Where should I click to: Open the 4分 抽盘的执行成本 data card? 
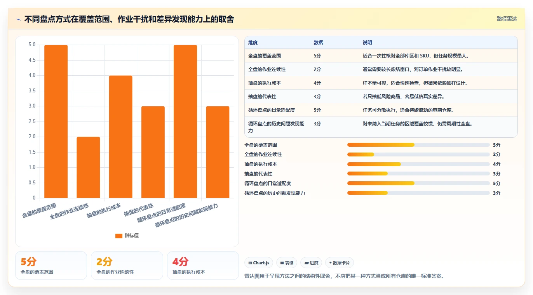click(203, 265)
